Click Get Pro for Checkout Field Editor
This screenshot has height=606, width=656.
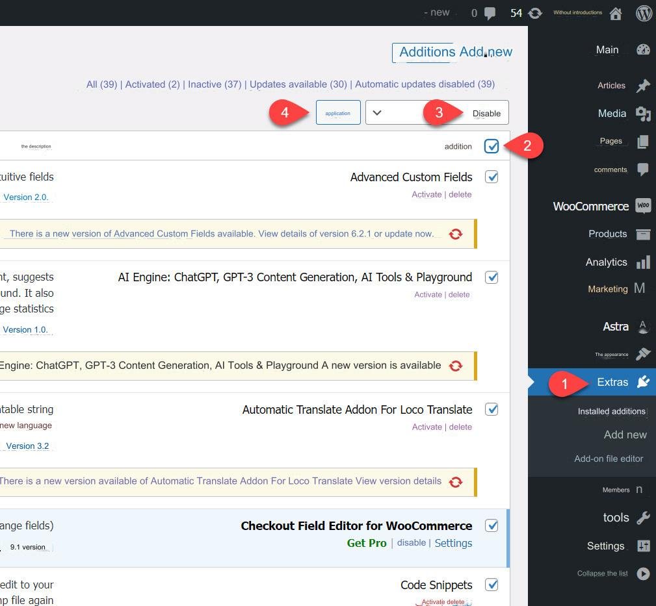pyautogui.click(x=367, y=543)
